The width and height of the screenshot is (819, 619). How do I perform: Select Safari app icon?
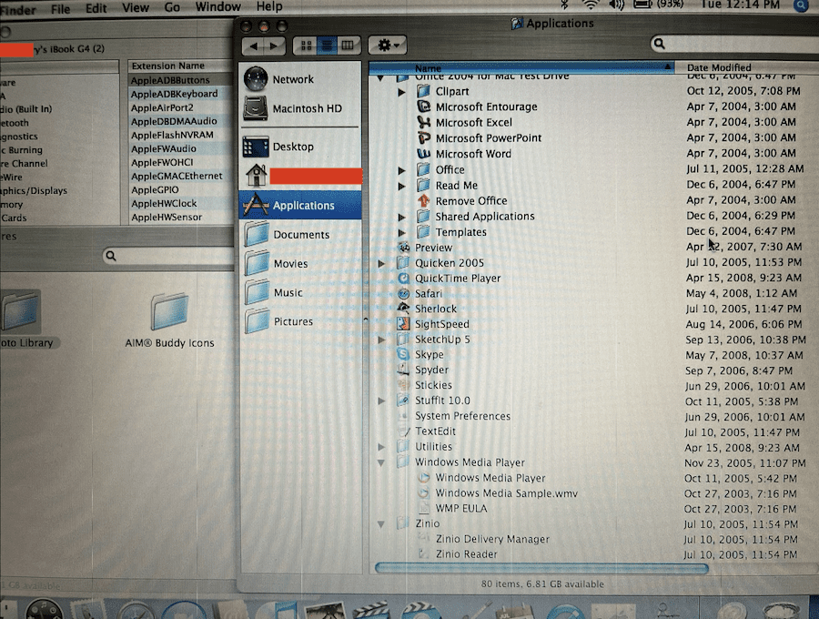(403, 293)
